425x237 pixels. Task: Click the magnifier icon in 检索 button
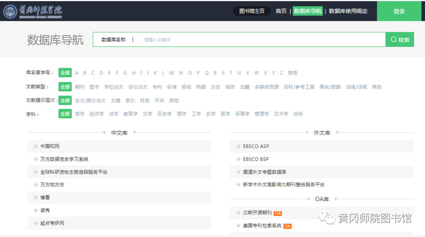point(394,39)
